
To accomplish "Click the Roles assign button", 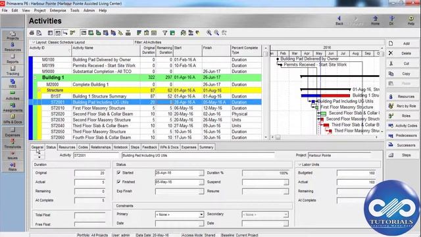I will tap(403, 116).
